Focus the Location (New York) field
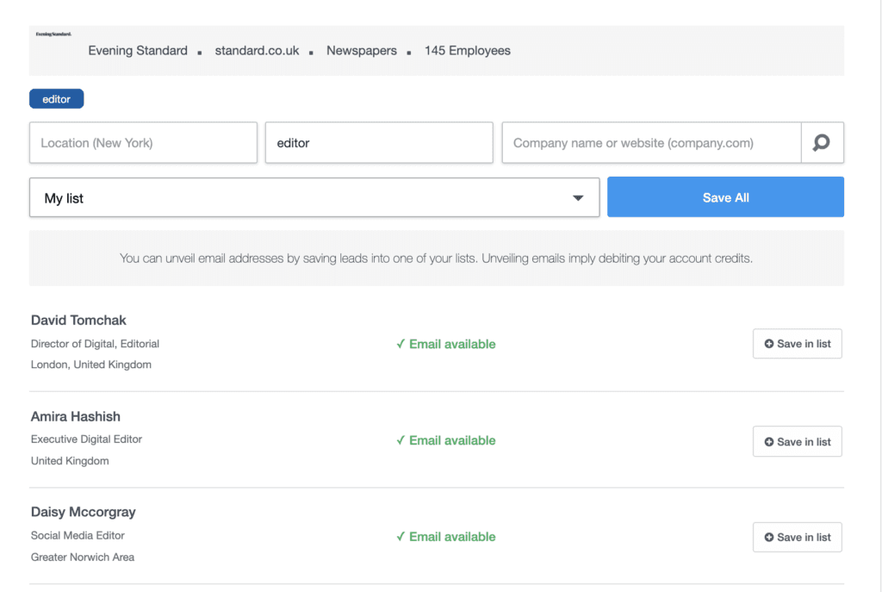This screenshot has height=592, width=882. (143, 143)
